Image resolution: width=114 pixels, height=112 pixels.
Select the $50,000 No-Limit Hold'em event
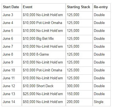(44, 102)
